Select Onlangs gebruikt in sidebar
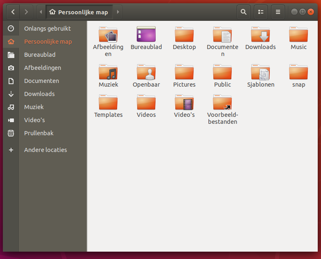The height and width of the screenshot is (259, 321). point(47,29)
